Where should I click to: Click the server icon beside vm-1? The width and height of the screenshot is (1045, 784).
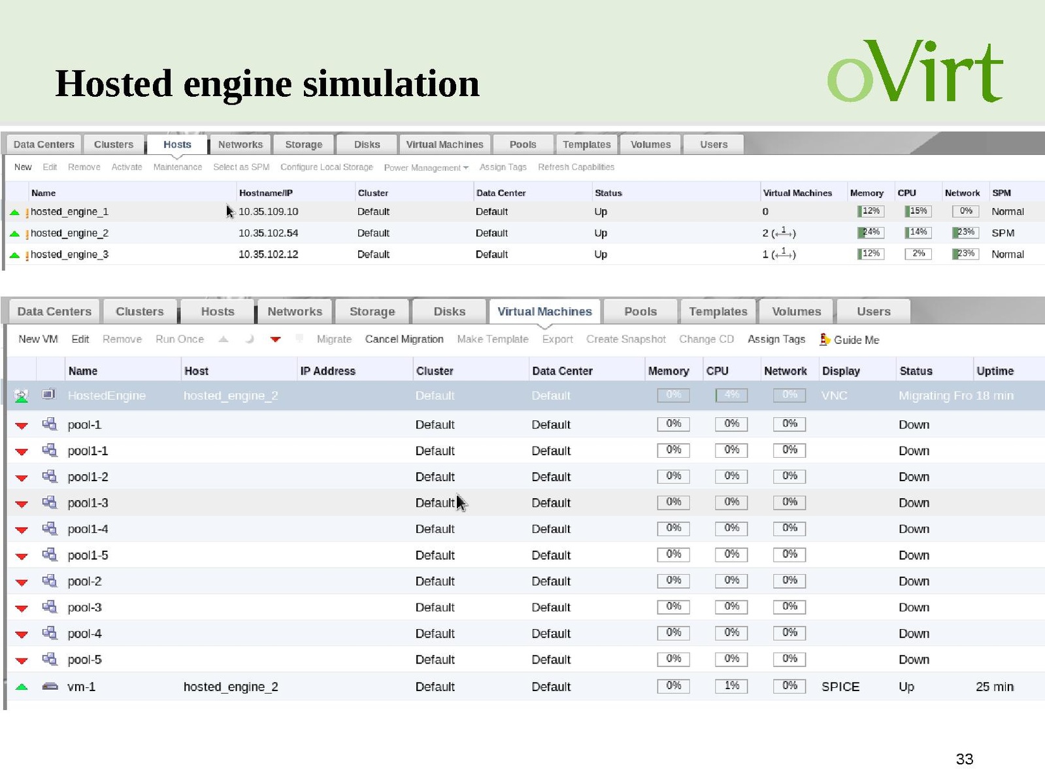[x=50, y=687]
